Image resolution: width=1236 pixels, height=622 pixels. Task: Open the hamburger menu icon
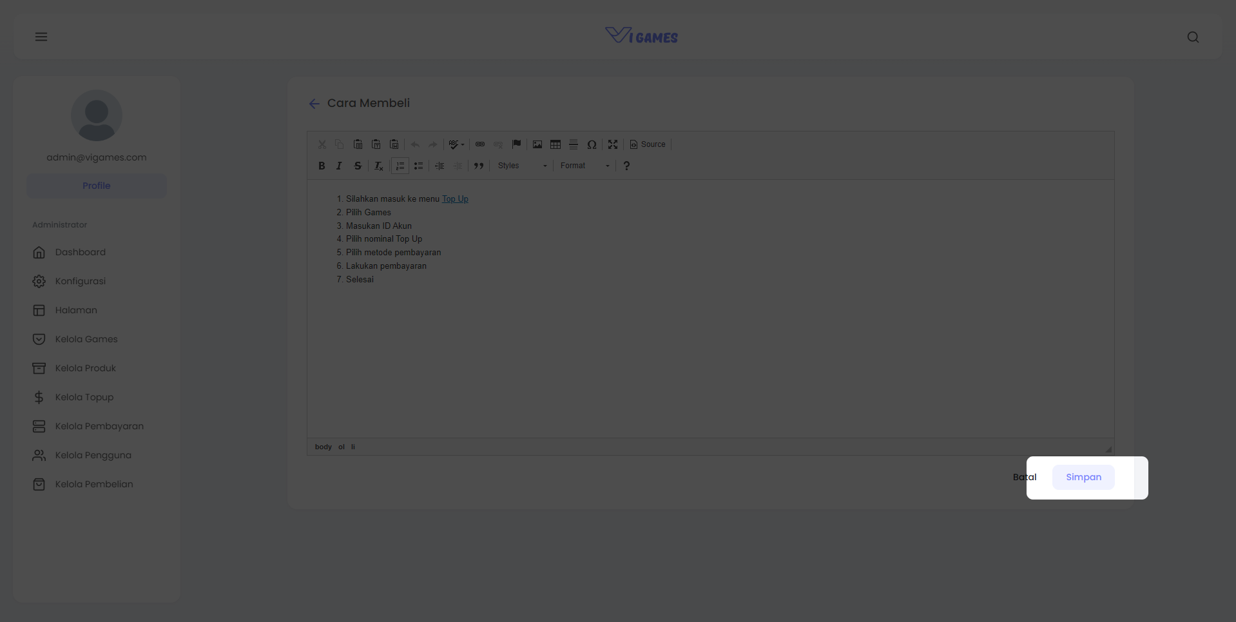click(x=41, y=37)
